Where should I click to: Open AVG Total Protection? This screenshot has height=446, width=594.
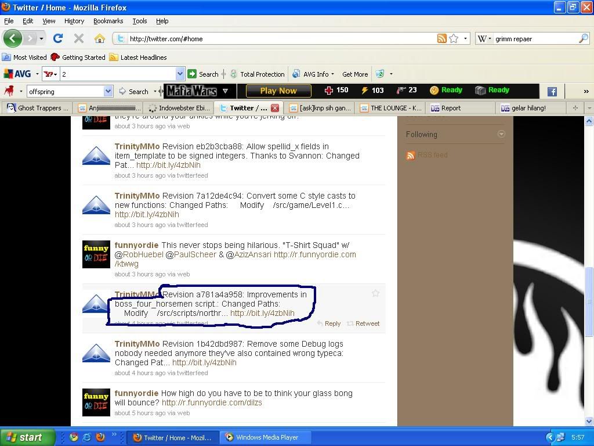[258, 74]
